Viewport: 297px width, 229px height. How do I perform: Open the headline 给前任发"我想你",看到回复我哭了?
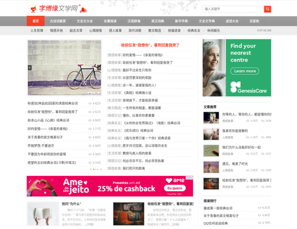click(x=150, y=45)
